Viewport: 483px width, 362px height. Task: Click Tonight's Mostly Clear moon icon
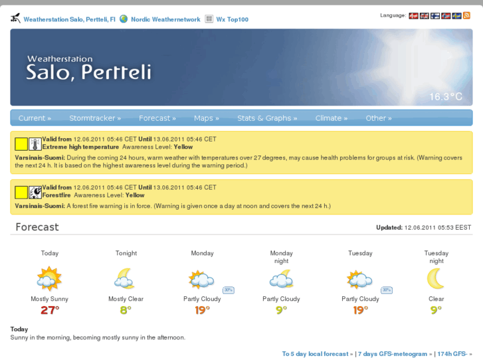click(125, 278)
